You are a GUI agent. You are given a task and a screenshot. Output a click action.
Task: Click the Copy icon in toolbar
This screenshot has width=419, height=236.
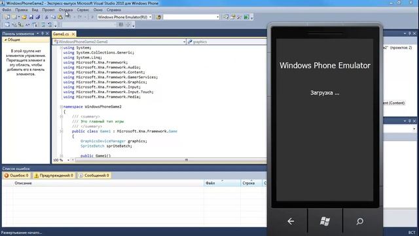click(x=54, y=17)
